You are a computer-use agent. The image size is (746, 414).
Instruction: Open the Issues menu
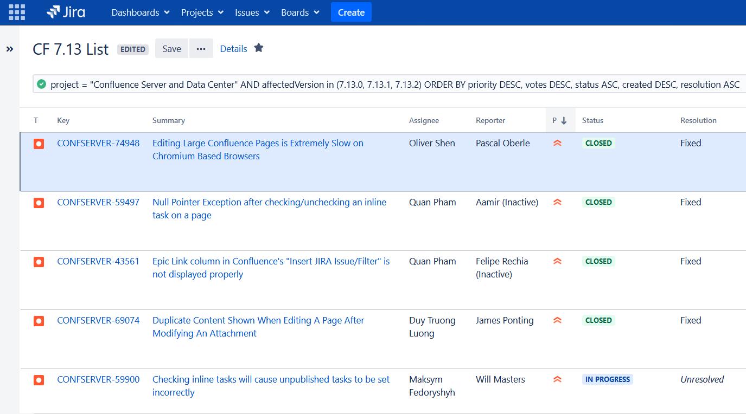(252, 12)
